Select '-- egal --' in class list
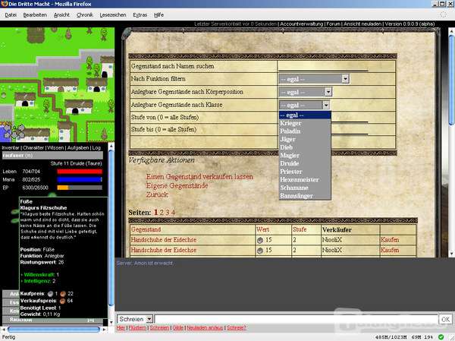This screenshot has width=455, height=341. pyautogui.click(x=305, y=115)
